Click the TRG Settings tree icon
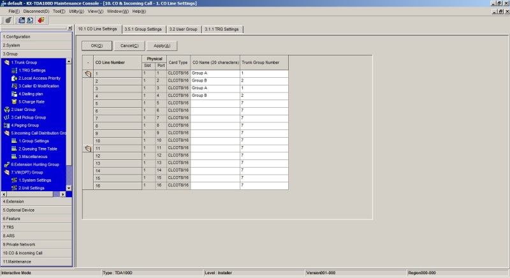The height and width of the screenshot is (278, 510). (x=14, y=70)
